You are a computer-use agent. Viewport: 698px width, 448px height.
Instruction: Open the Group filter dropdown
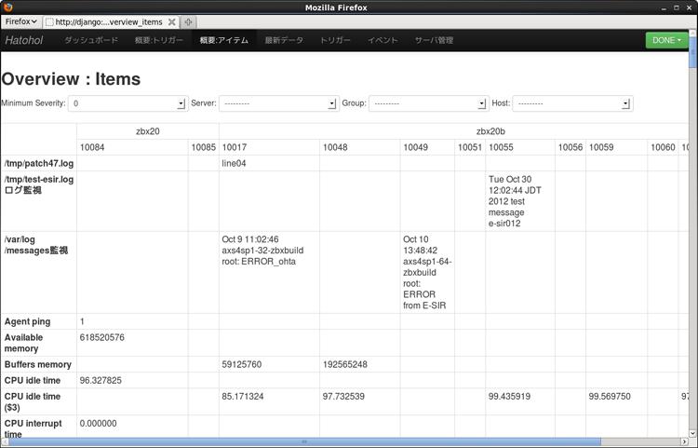(427, 103)
